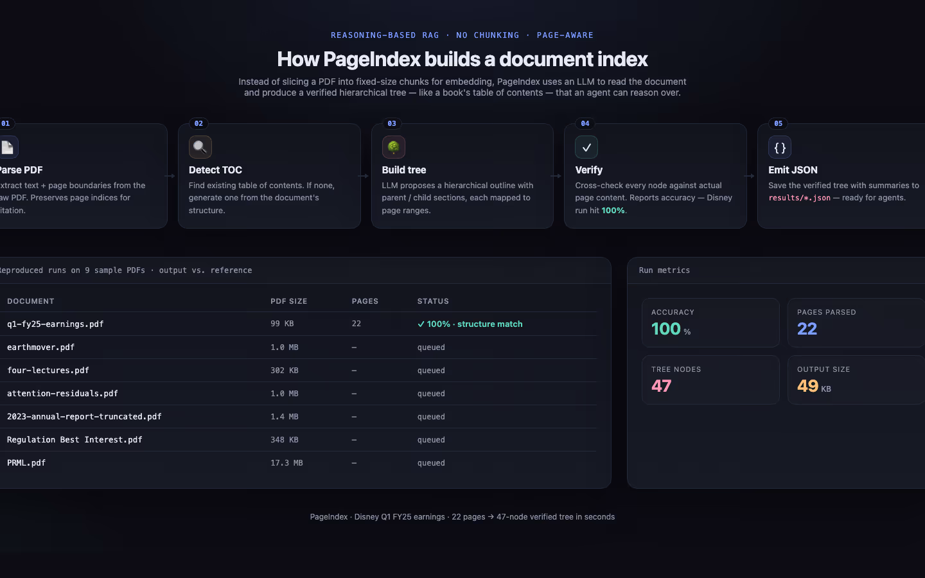Click the Emit JSON heading
925x578 pixels.
793,170
